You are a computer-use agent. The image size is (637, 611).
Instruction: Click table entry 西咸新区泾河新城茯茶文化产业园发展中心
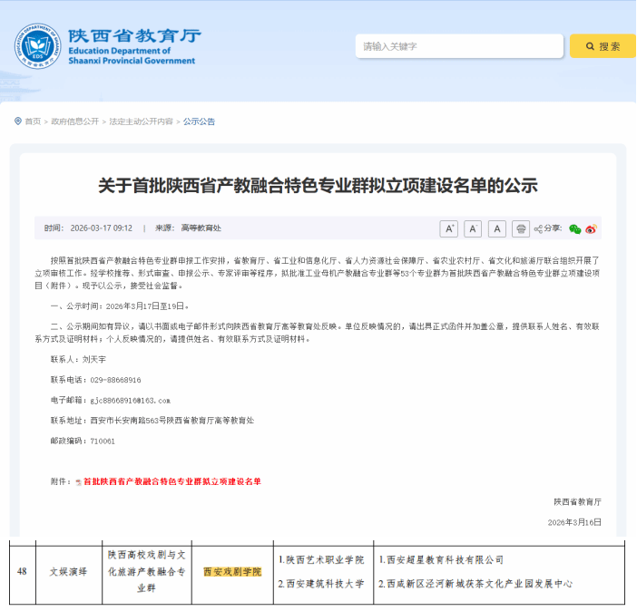(475, 584)
